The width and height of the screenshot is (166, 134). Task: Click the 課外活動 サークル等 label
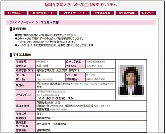(25, 124)
